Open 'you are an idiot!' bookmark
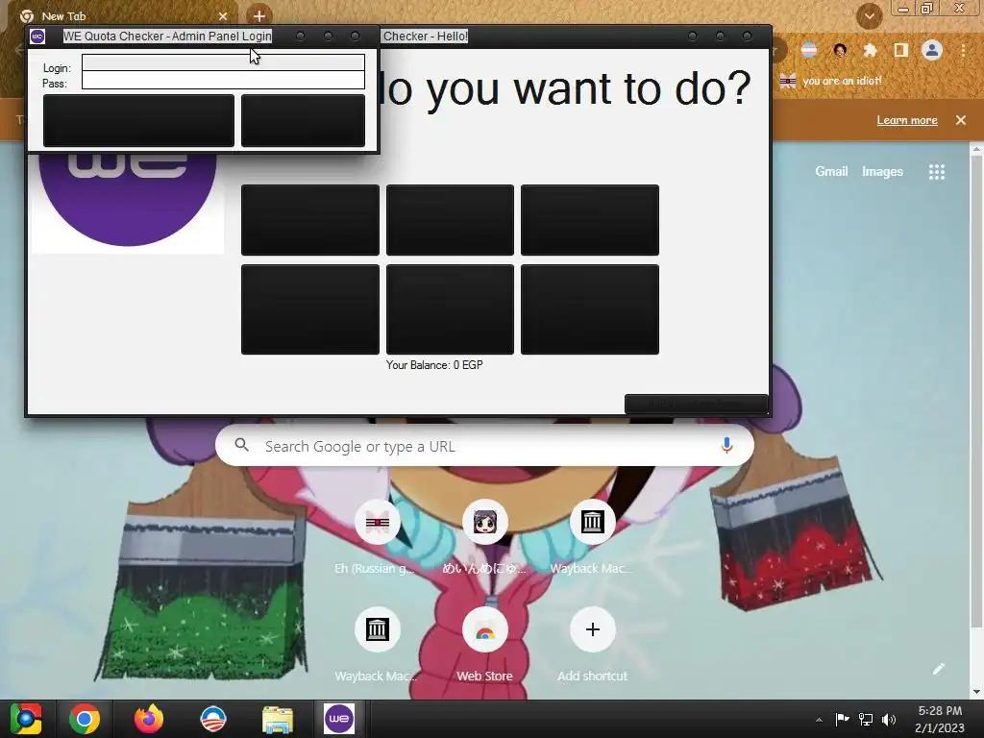Image resolution: width=984 pixels, height=738 pixels. (831, 81)
